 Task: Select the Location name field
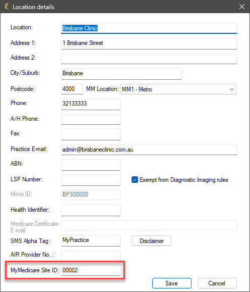click(149, 28)
